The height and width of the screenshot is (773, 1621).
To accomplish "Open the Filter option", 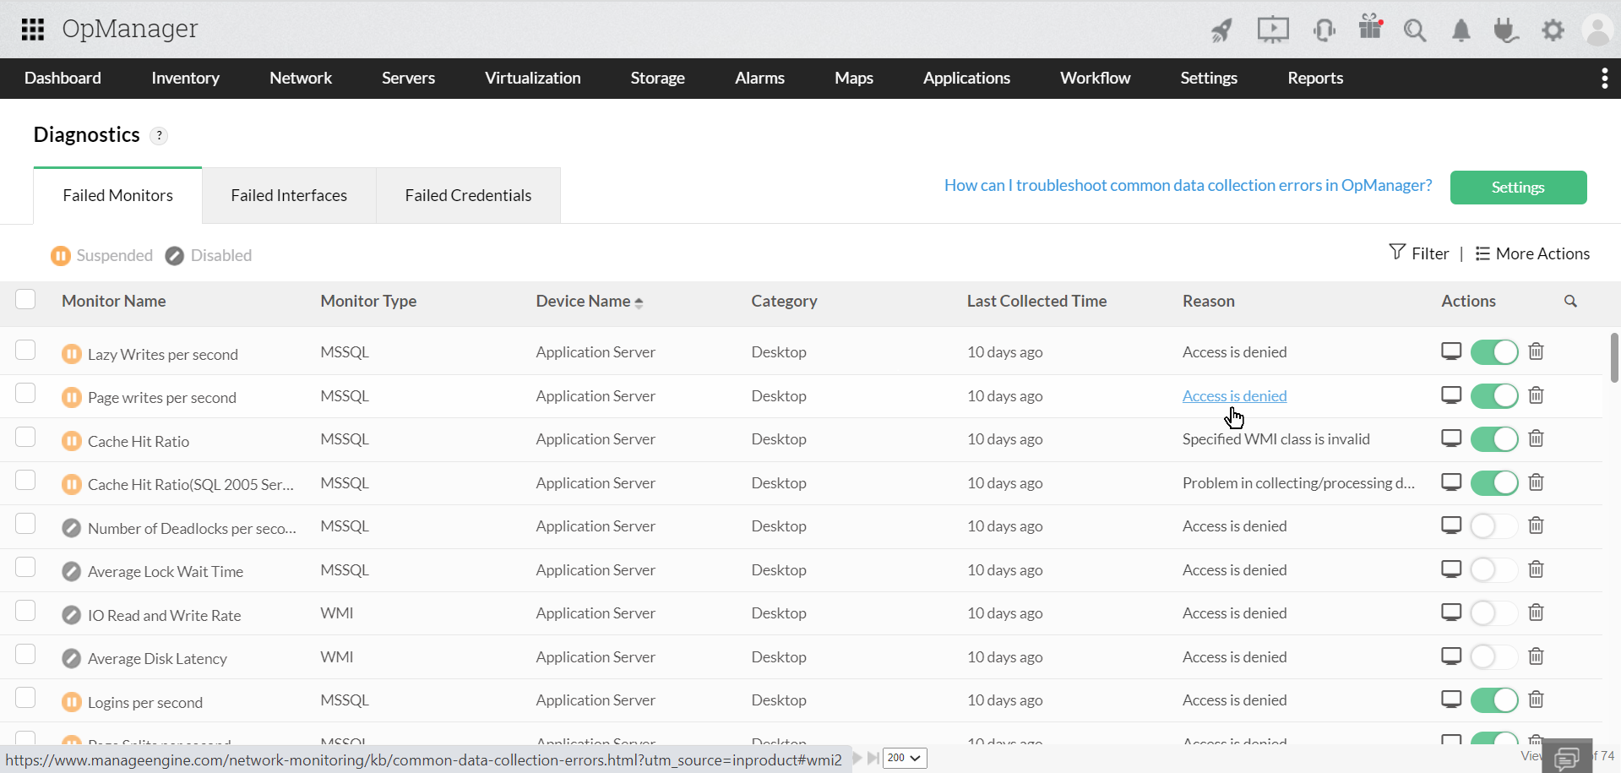I will [x=1419, y=253].
